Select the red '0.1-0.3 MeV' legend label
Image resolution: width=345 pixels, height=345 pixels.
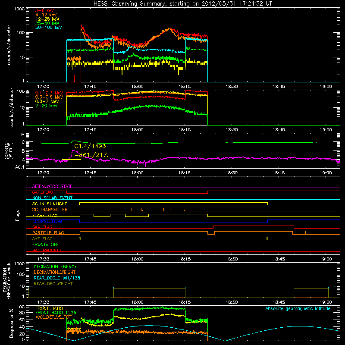[49, 93]
